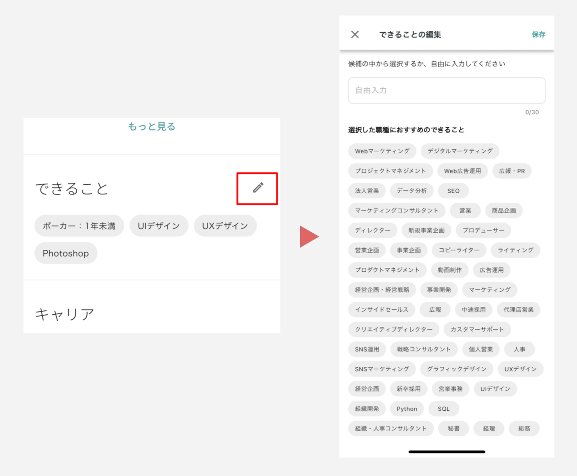Open the もっと見る link

(152, 126)
